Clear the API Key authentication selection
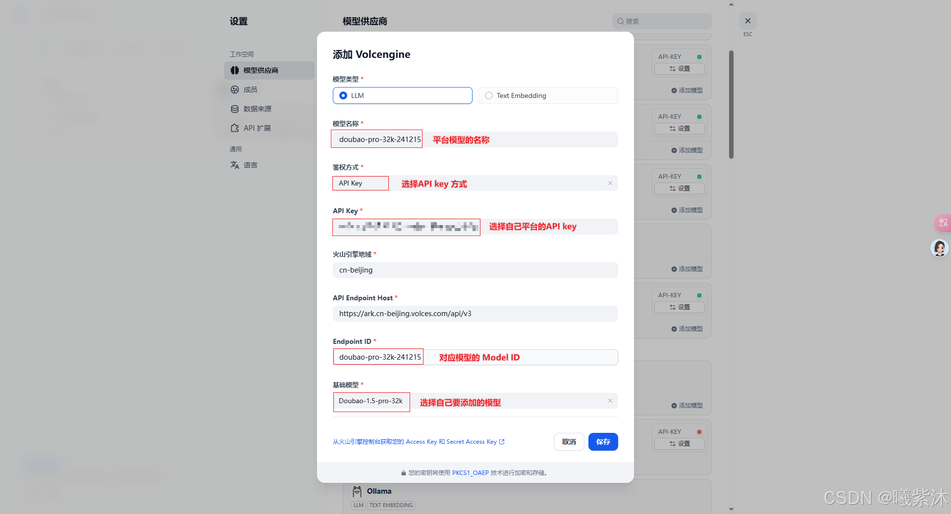The image size is (951, 514). point(610,183)
